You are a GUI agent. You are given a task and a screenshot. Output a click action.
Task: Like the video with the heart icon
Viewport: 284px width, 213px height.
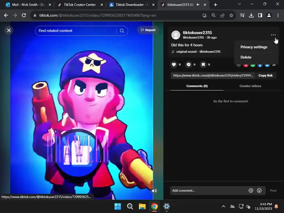click(x=174, y=64)
